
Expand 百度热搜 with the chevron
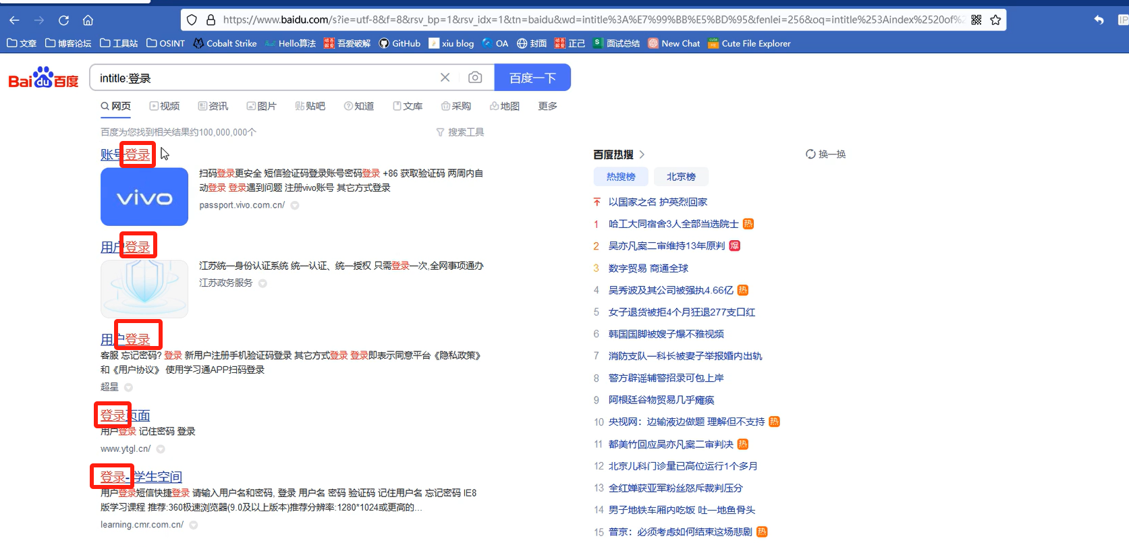(x=642, y=154)
